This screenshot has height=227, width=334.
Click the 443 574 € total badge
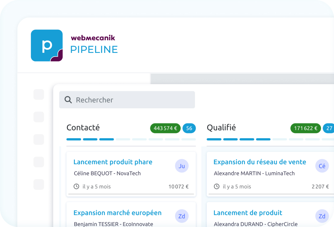165,128
